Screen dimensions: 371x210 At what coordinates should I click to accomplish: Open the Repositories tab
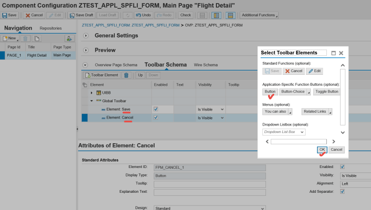click(50, 28)
